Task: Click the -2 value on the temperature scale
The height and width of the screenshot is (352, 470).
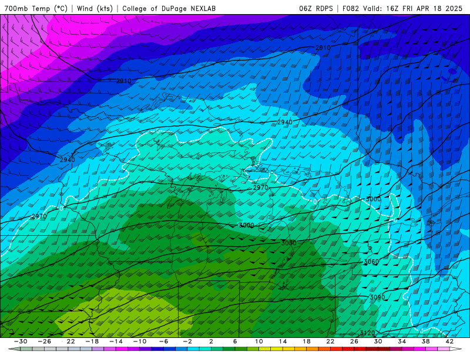Action: pos(187,341)
